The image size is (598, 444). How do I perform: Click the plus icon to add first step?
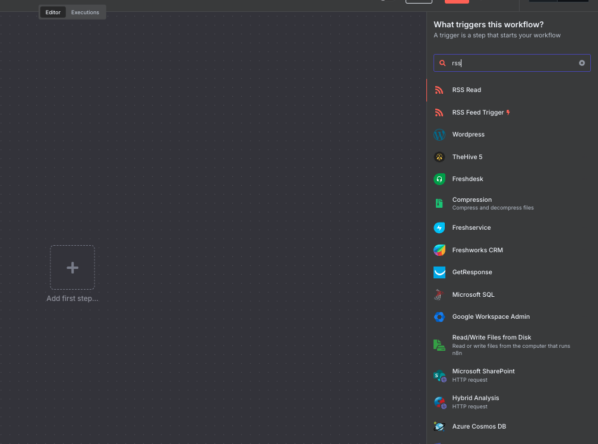click(x=72, y=268)
